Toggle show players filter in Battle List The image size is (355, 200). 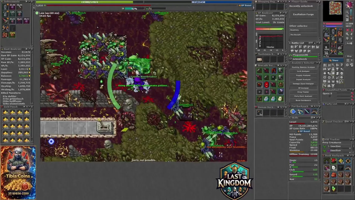292,47
